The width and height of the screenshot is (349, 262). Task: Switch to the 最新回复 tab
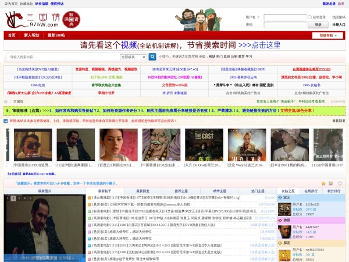tap(143, 190)
